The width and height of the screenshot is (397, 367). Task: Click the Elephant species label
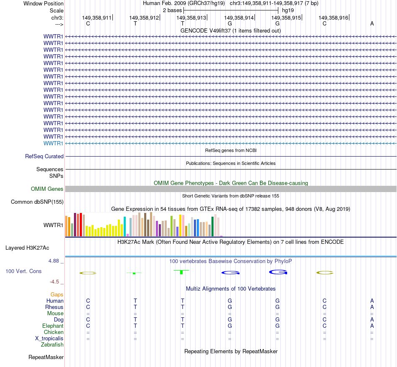click(53, 326)
